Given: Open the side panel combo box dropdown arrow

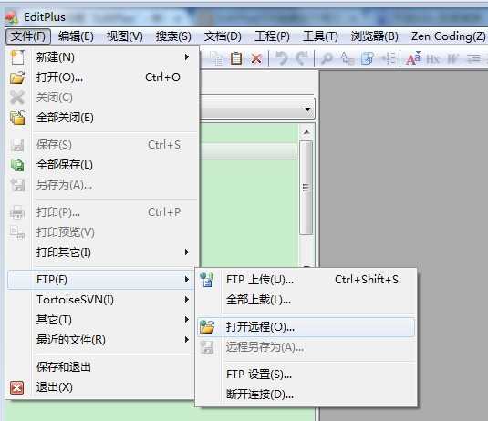Looking at the screenshot, I should tap(307, 109).
